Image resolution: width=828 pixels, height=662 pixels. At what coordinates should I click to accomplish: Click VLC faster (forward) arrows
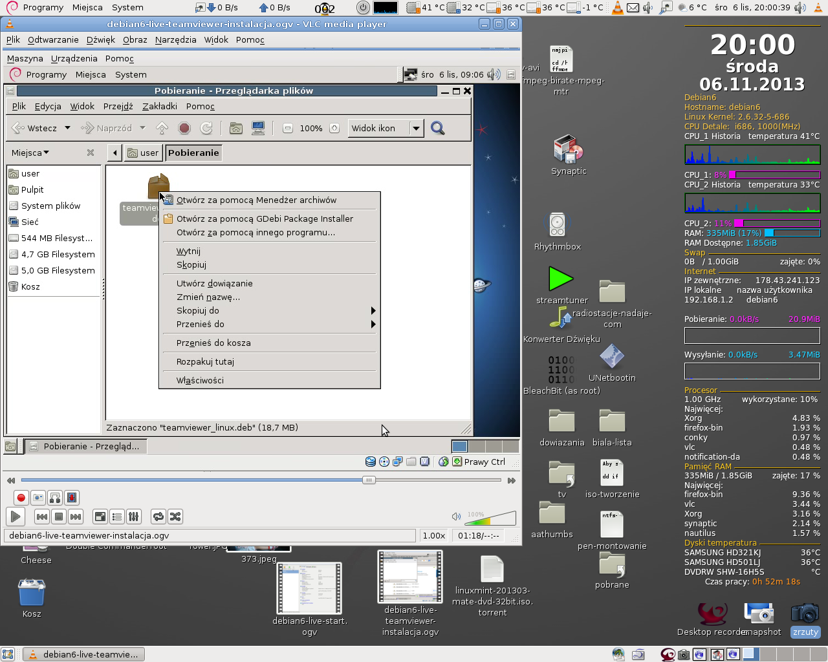512,480
